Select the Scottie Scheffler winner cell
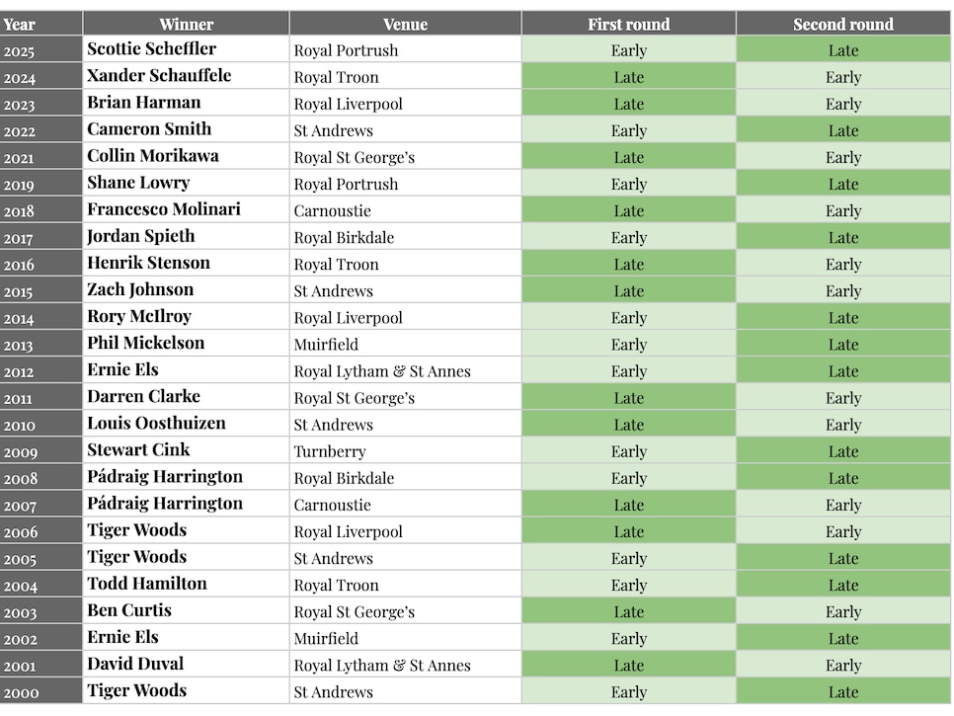 pos(187,49)
